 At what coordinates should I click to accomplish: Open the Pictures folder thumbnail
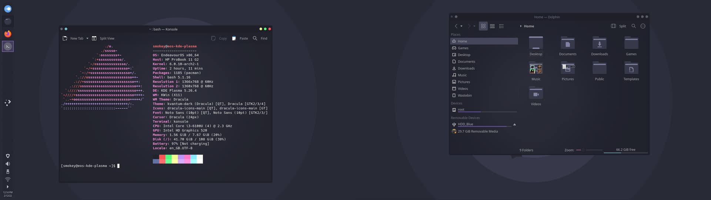point(568,69)
